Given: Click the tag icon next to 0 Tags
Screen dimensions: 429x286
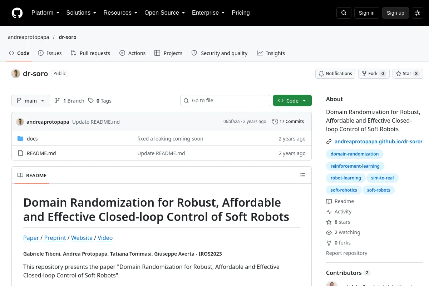Looking at the screenshot, I should pos(91,101).
